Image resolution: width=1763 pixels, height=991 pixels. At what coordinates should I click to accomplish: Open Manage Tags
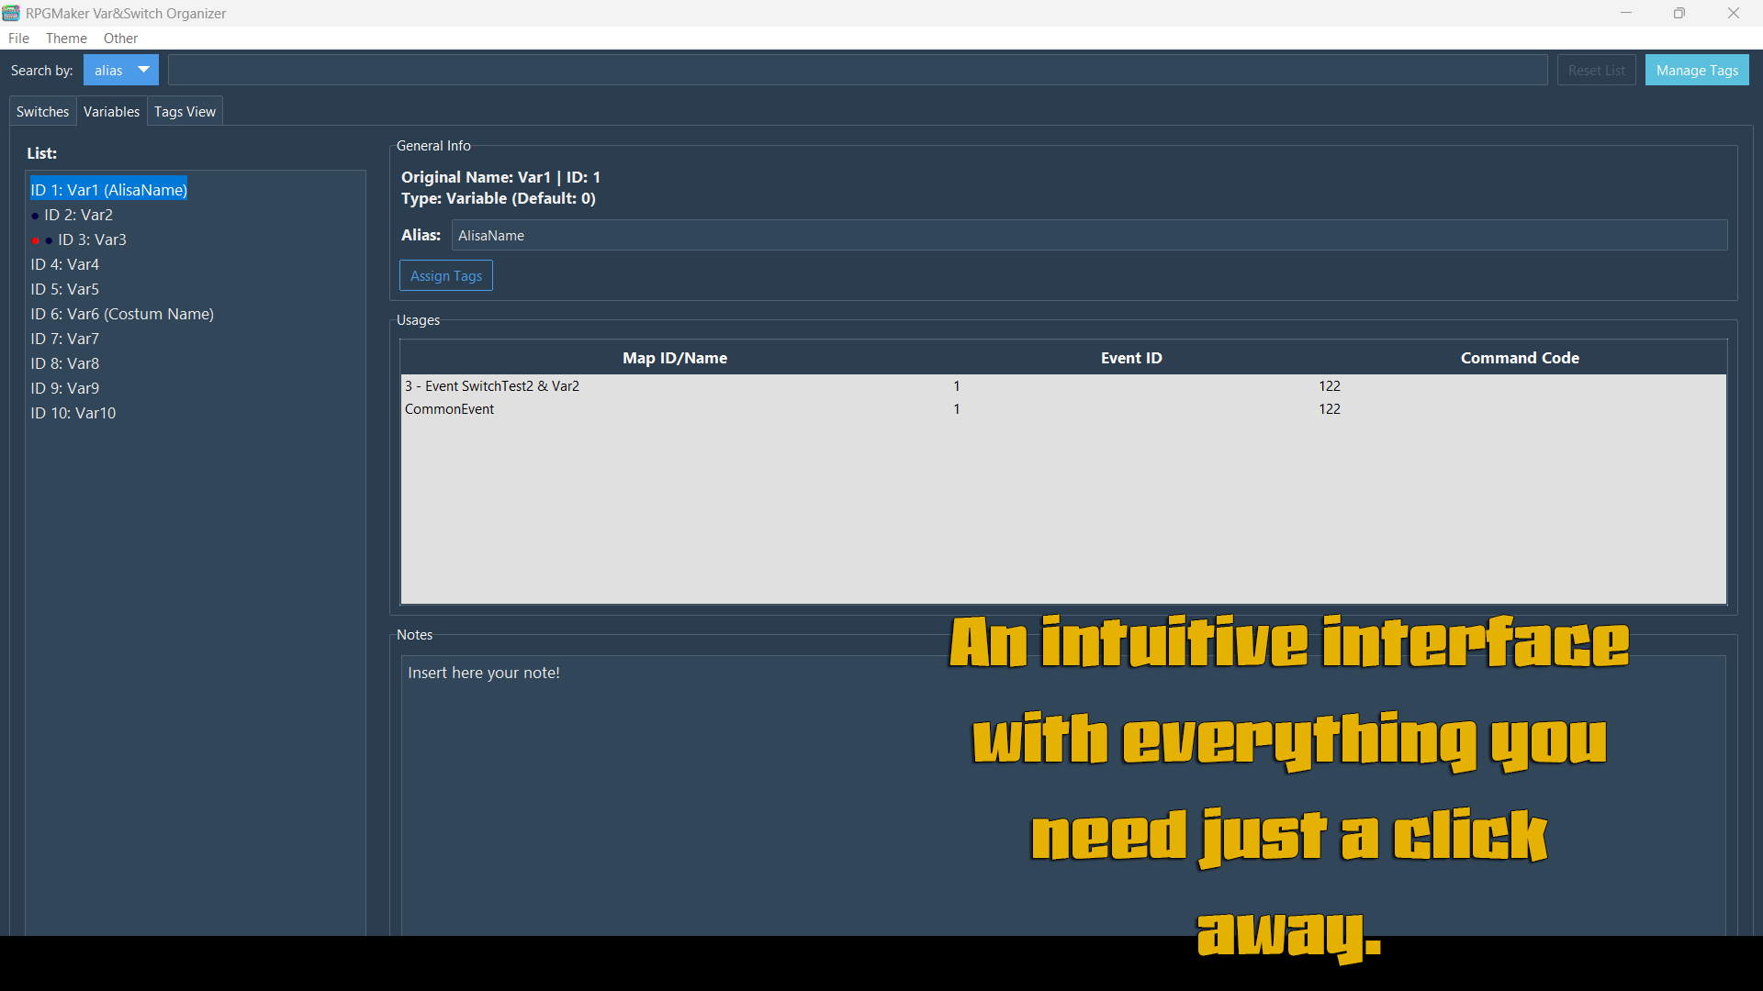pos(1697,71)
